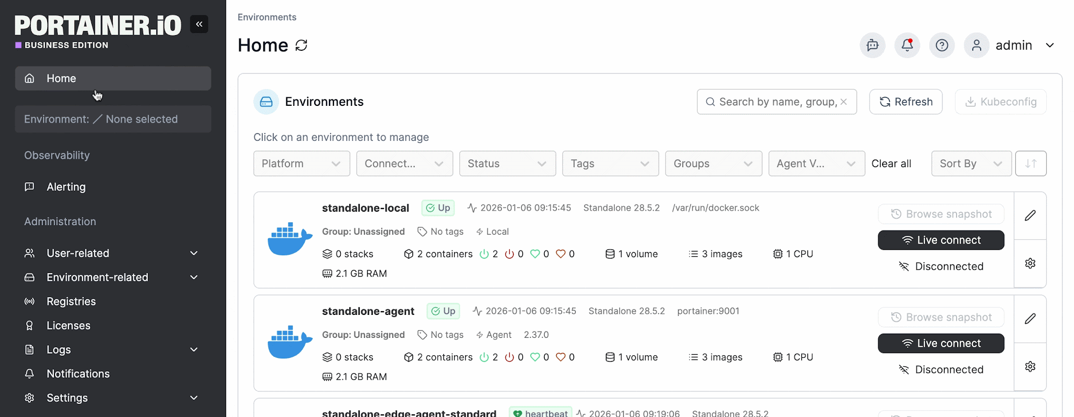
Task: Click Up status badge of standalone-local
Action: pos(438,208)
